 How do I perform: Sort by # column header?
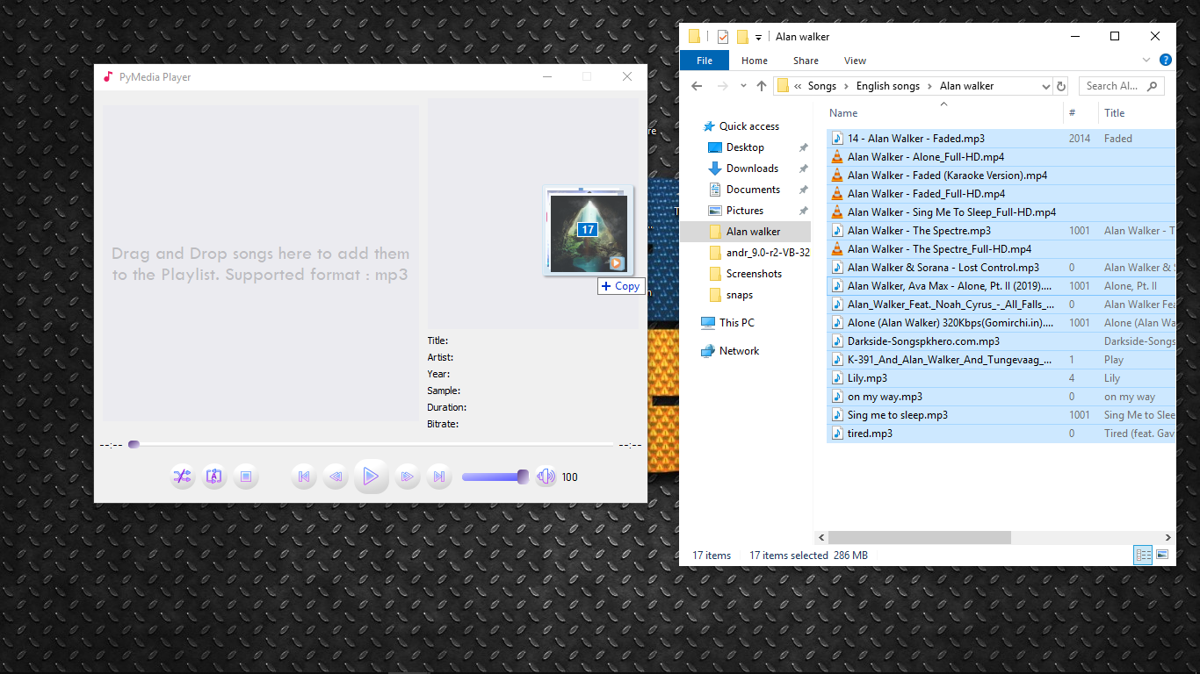click(x=1081, y=113)
